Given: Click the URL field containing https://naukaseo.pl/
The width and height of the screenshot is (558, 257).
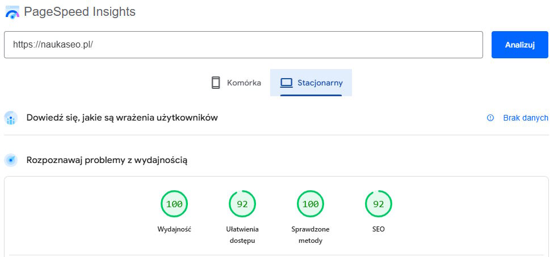Looking at the screenshot, I should [x=244, y=45].
